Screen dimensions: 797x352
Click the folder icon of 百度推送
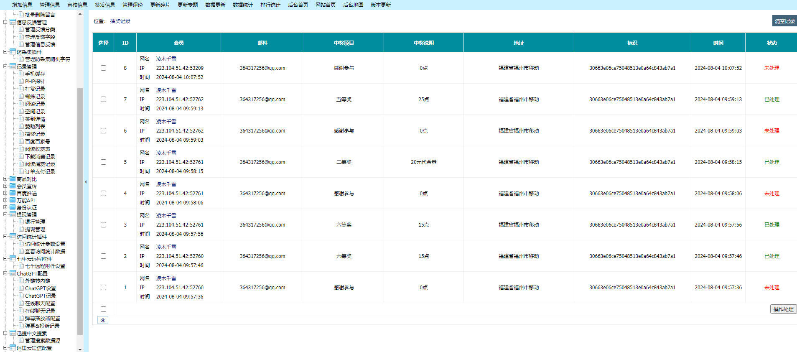[x=13, y=193]
